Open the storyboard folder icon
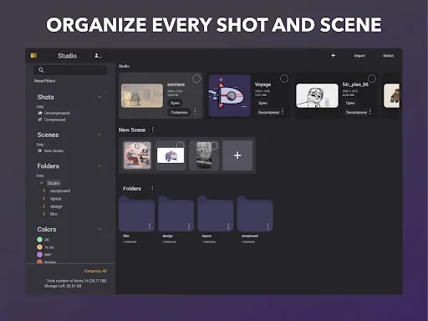This screenshot has width=428, height=321. 255,214
